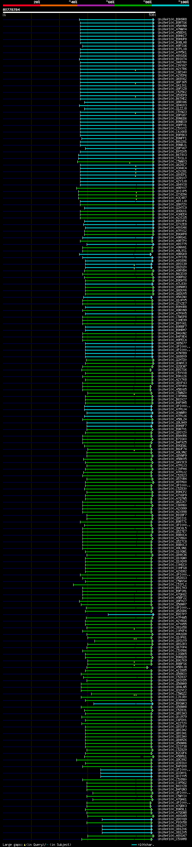Select the UniRef100_Q9XEP1 label
Viewport: 192px width, 847px height.
click(x=172, y=175)
